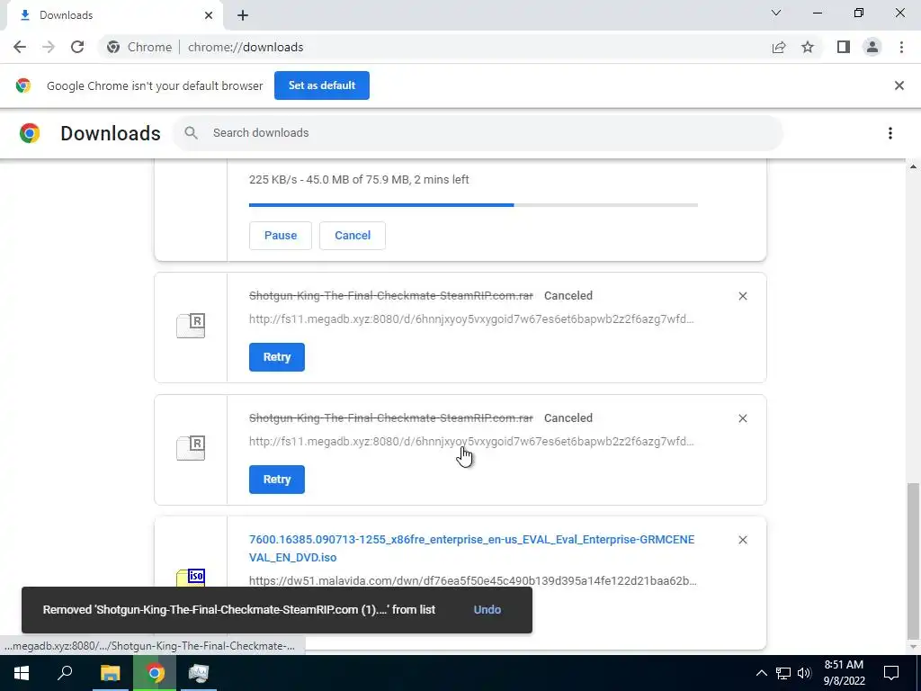
Task: Open the taskbar clock and date
Action: point(844,673)
